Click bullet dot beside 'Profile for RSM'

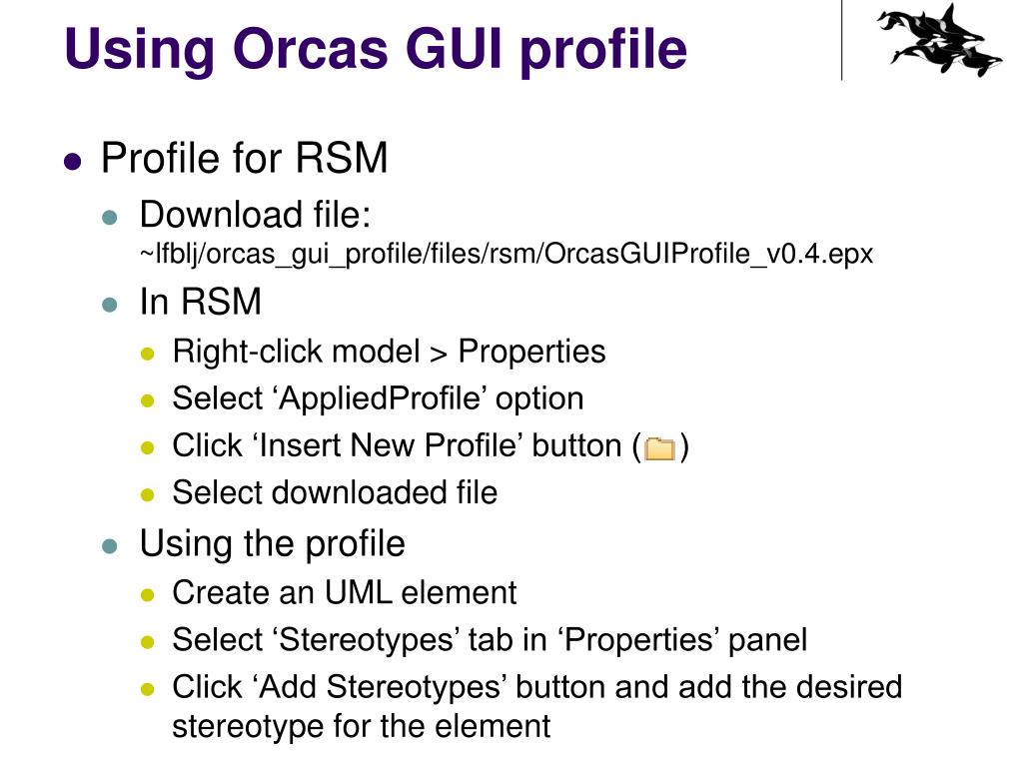pos(73,161)
